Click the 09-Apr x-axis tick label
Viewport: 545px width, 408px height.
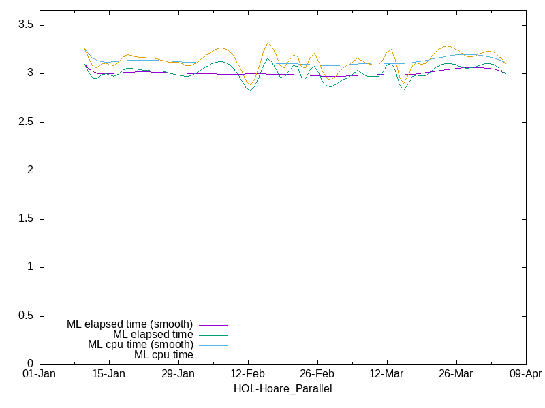[525, 374]
